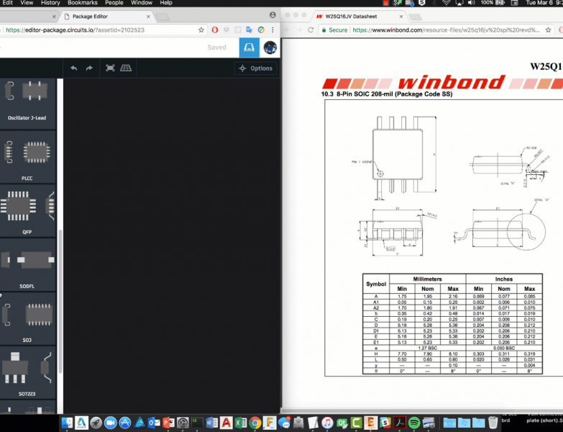Open the View menu
563x432 pixels.
pyautogui.click(x=27, y=2)
